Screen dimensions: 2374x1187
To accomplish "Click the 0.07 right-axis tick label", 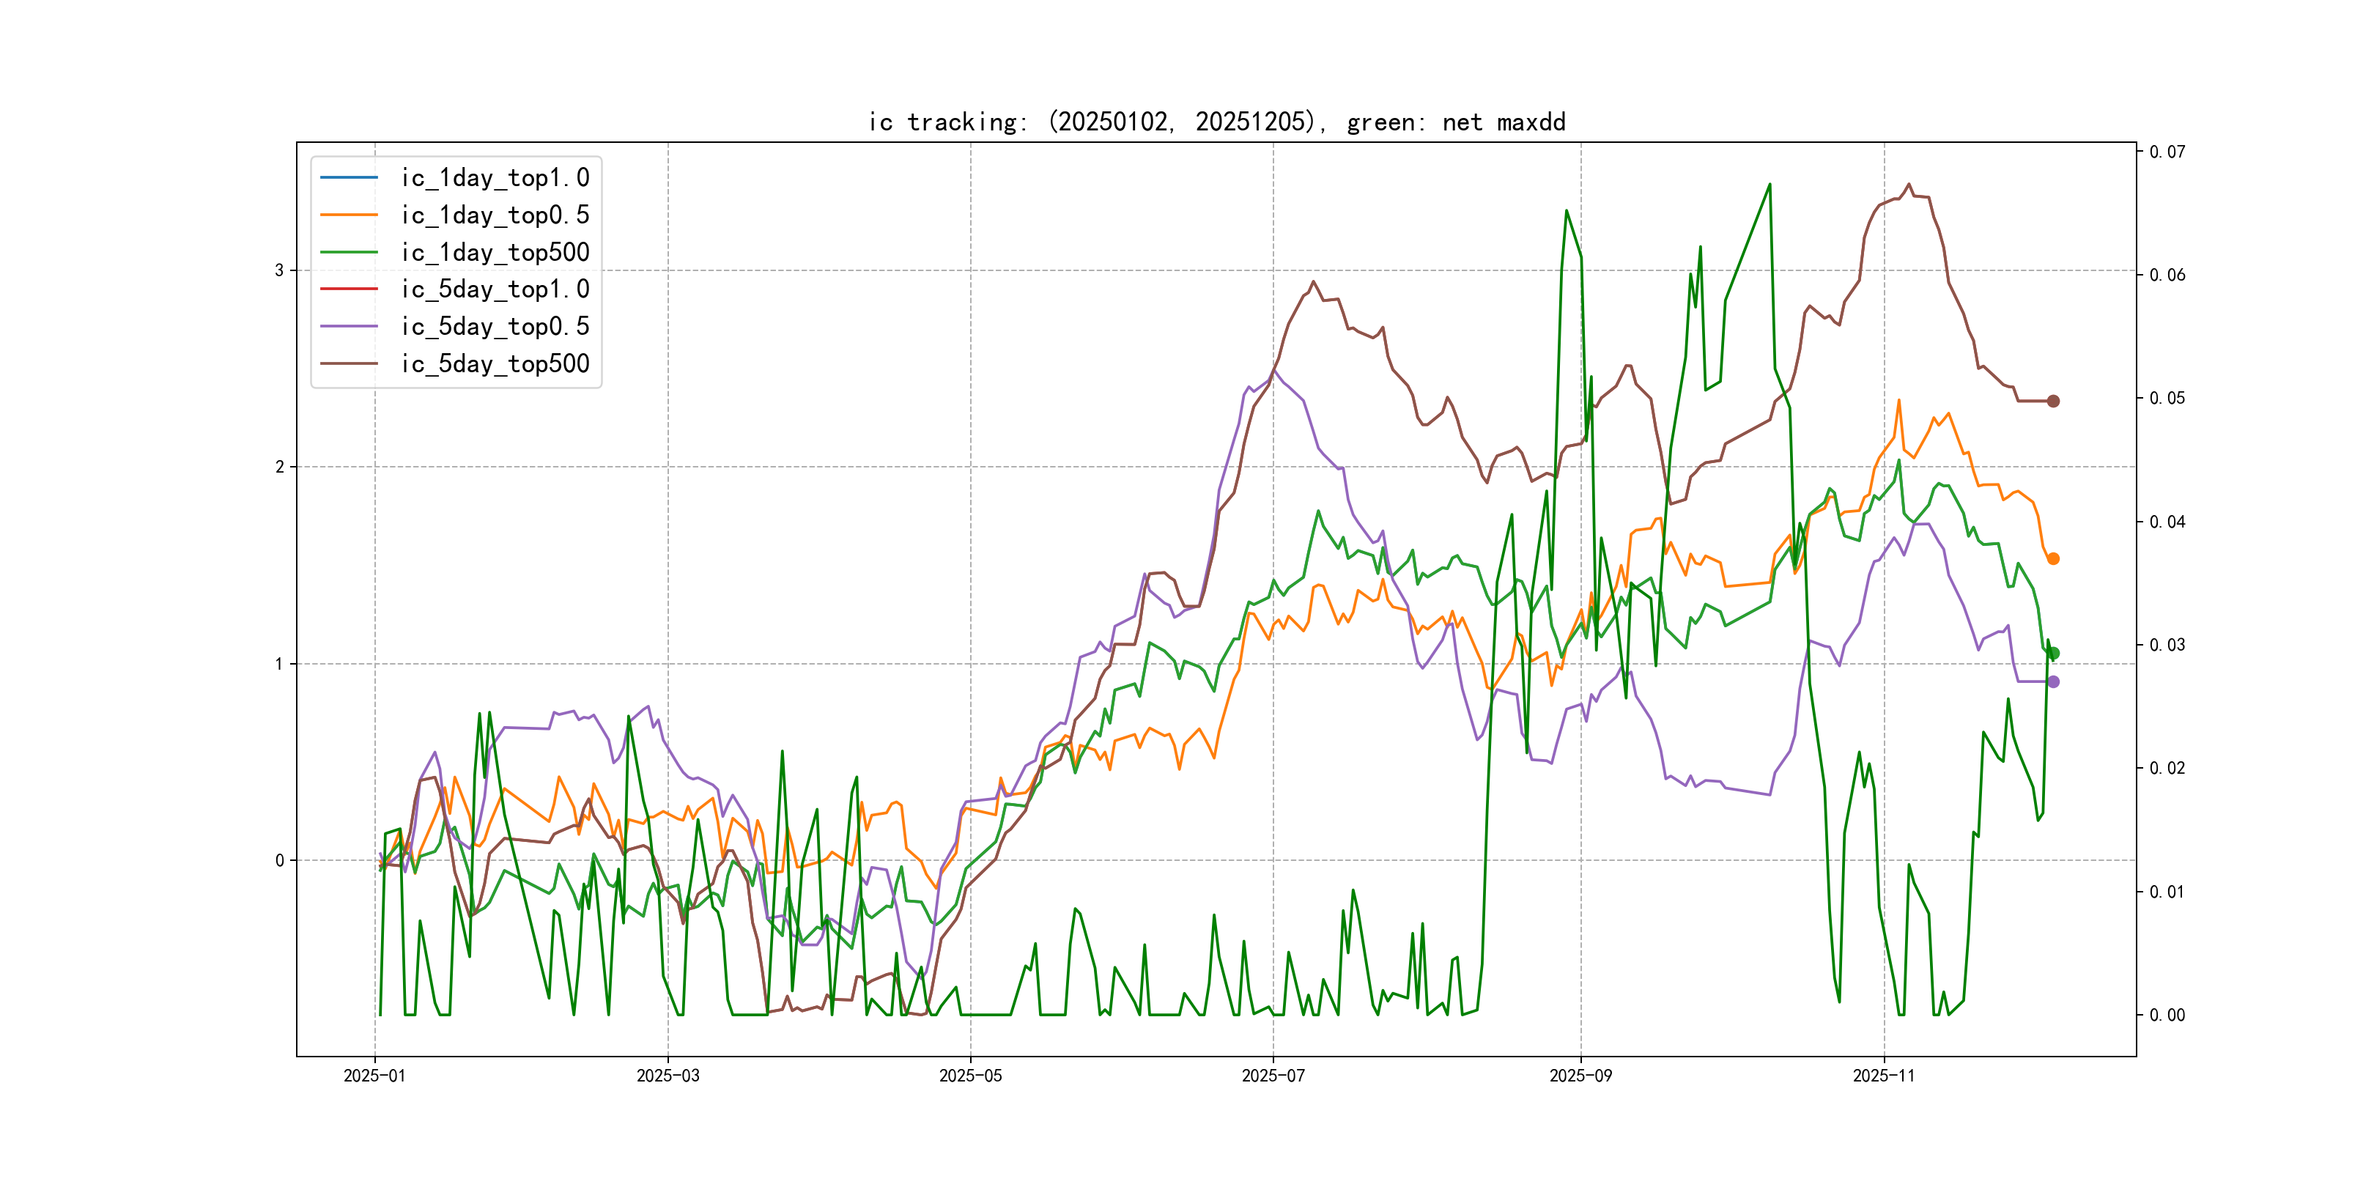I will (x=2167, y=152).
